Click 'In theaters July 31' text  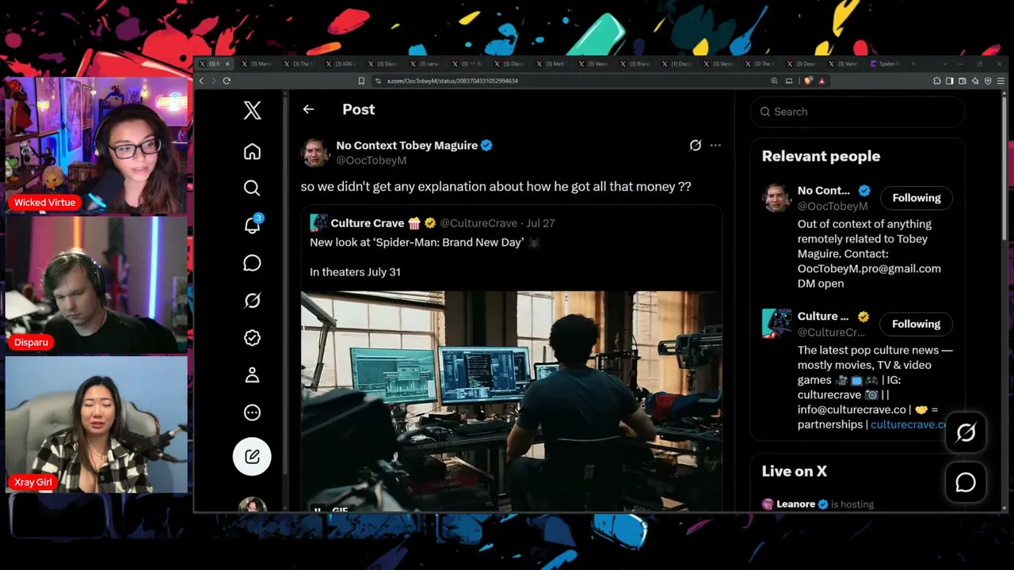(355, 272)
